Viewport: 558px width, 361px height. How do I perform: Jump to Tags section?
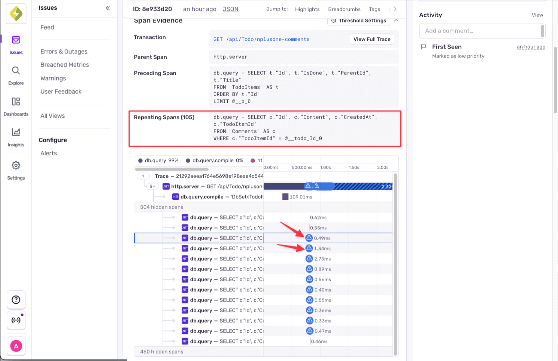[374, 9]
